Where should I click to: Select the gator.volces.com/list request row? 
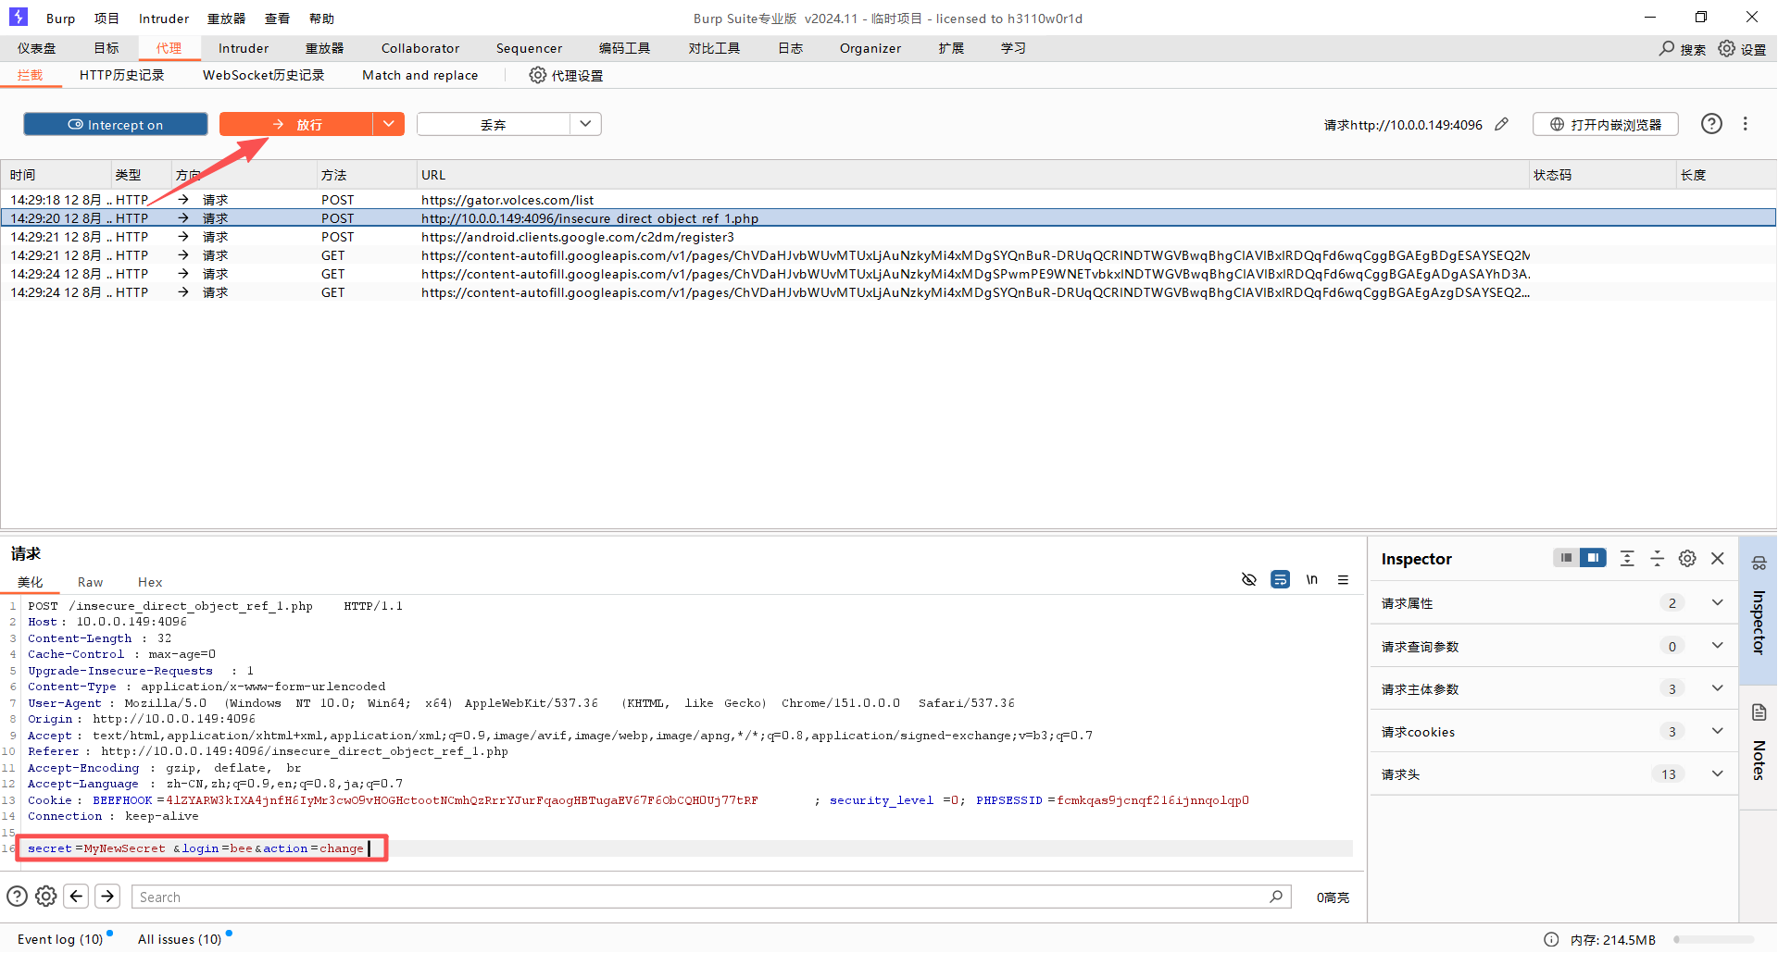(888, 200)
